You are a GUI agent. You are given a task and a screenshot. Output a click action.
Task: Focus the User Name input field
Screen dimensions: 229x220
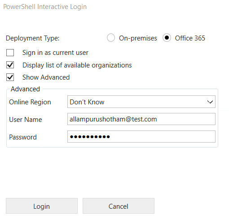141,119
